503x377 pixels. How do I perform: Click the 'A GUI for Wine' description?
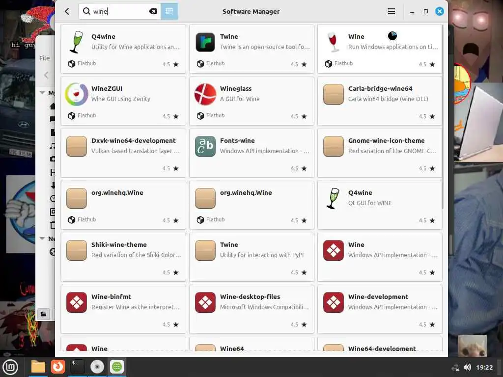coord(240,99)
